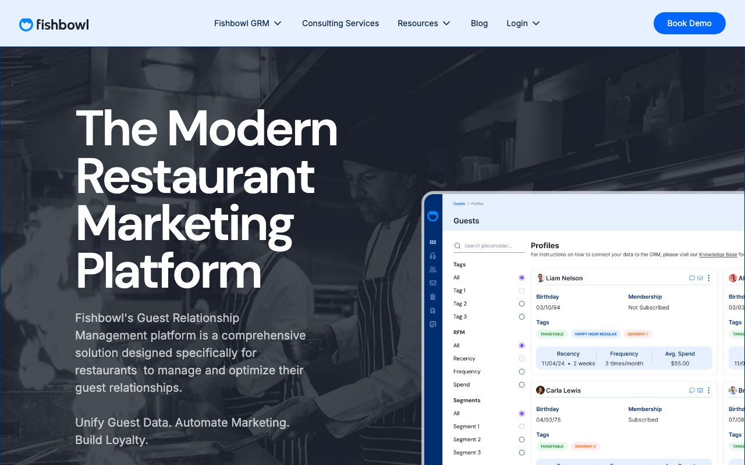Click the Guests page title in dashboard
This screenshot has width=745, height=465.
pos(466,221)
